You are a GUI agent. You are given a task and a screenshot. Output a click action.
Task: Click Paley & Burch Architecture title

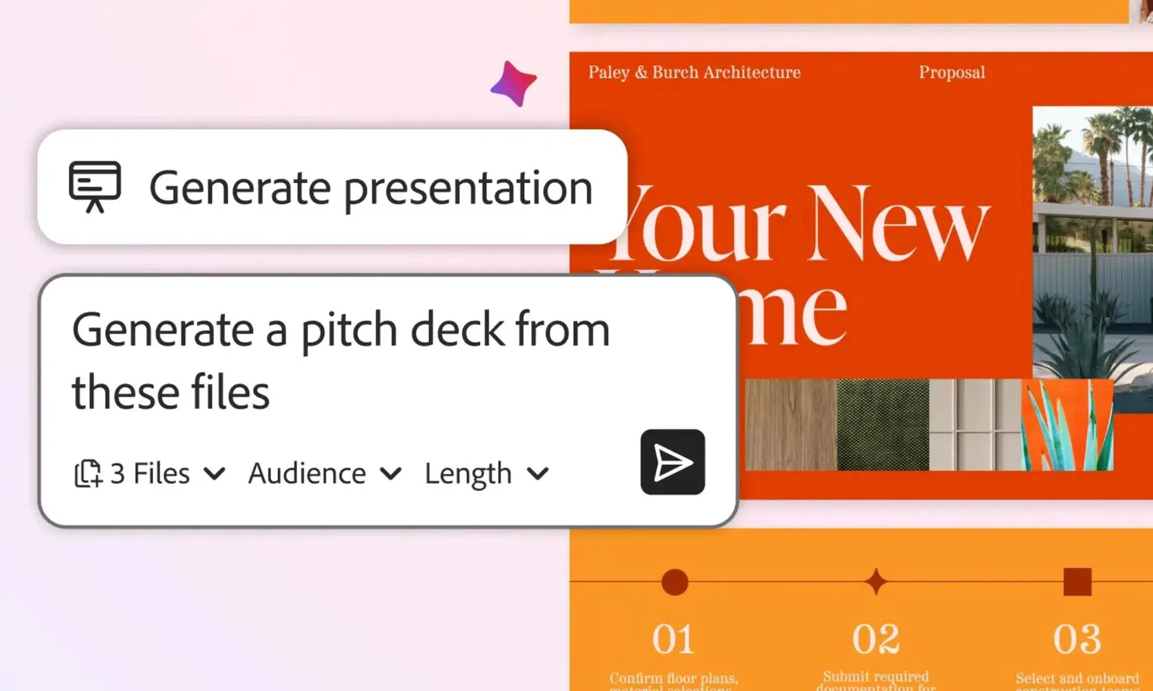694,72
